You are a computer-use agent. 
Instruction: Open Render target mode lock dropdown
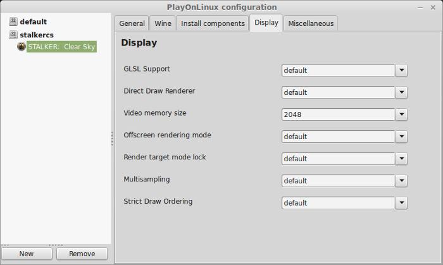click(401, 159)
